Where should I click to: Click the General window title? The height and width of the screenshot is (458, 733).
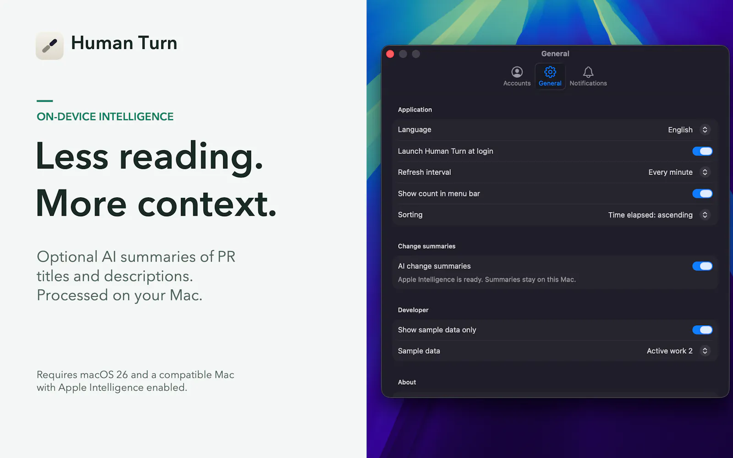pos(555,54)
